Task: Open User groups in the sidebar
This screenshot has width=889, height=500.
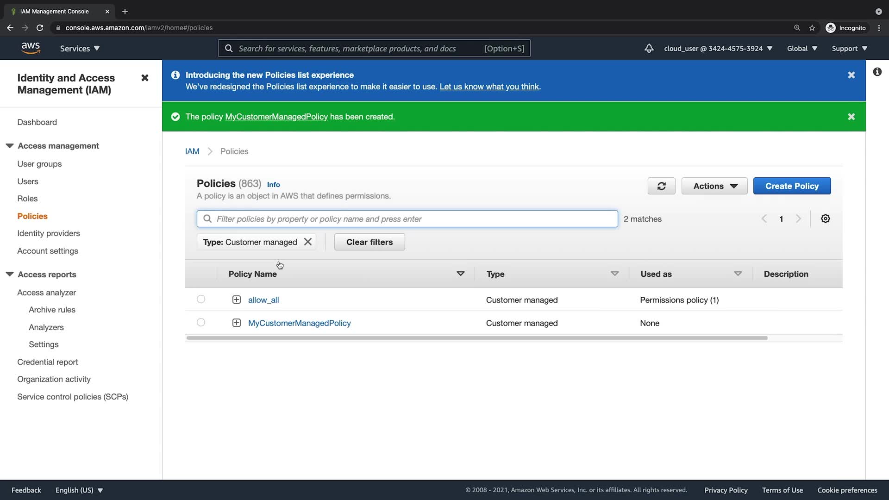Action: (x=39, y=164)
